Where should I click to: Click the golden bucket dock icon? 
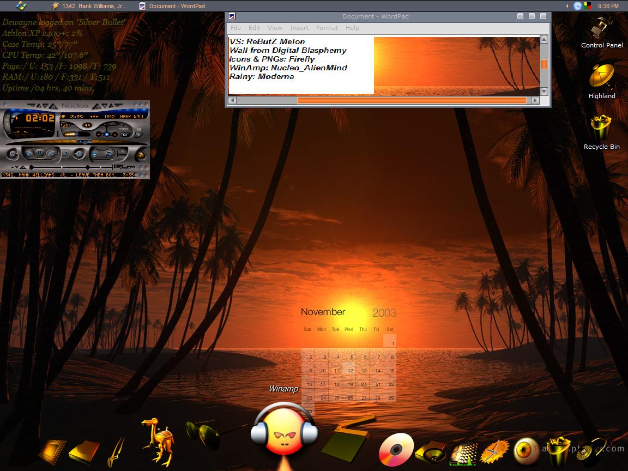tap(558, 451)
